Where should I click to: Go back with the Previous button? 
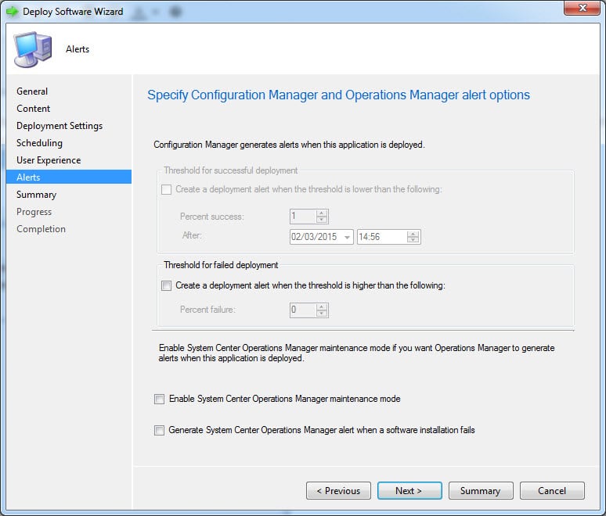click(338, 491)
